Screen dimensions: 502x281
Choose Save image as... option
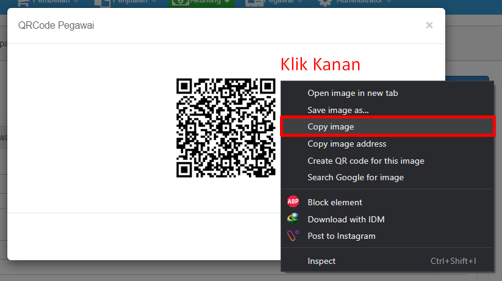pos(387,110)
